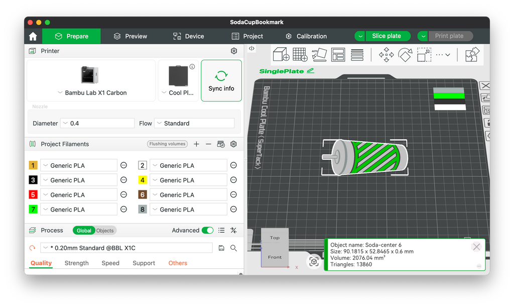This screenshot has width=514, height=307.
Task: Expand the Slice plate options arrow
Action: 360,36
